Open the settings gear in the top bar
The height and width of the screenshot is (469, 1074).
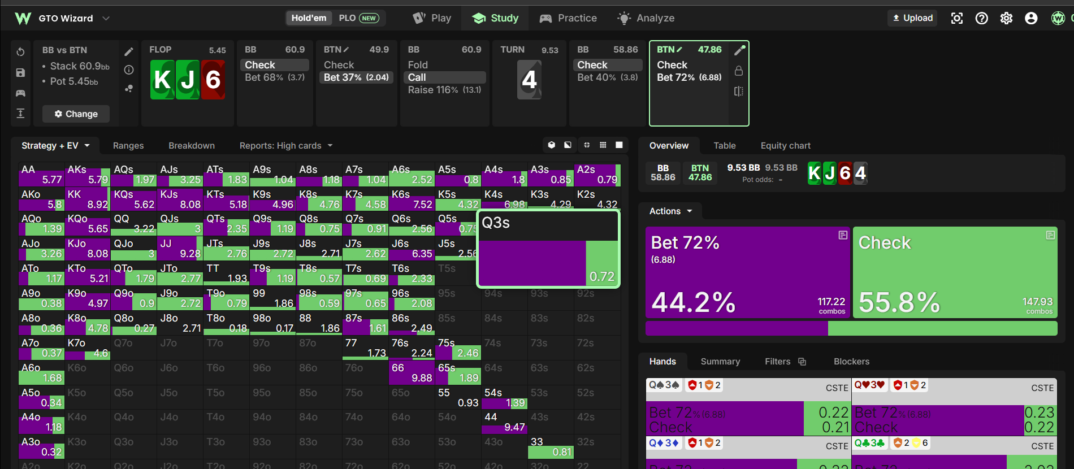pos(1007,18)
